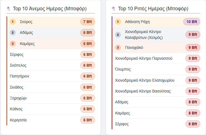Select Αδάμας in the gusts list
This screenshot has height=135, width=206.
click(x=156, y=102)
